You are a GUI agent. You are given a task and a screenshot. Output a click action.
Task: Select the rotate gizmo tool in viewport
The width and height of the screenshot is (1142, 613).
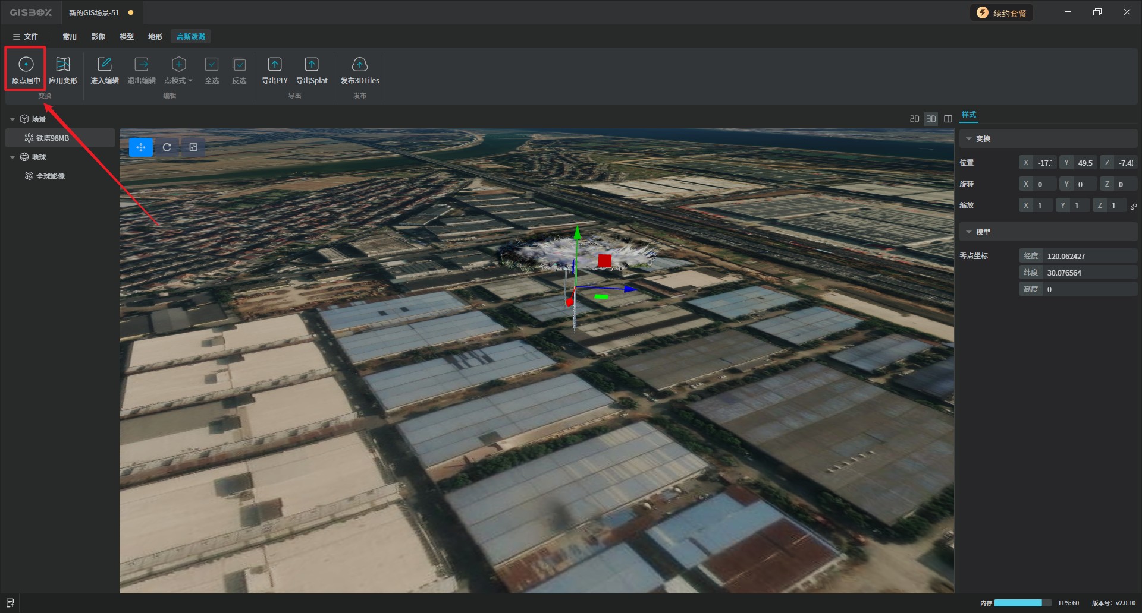(x=167, y=147)
